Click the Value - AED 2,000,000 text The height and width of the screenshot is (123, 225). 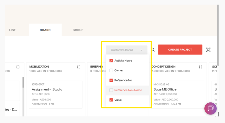click(x=166, y=100)
